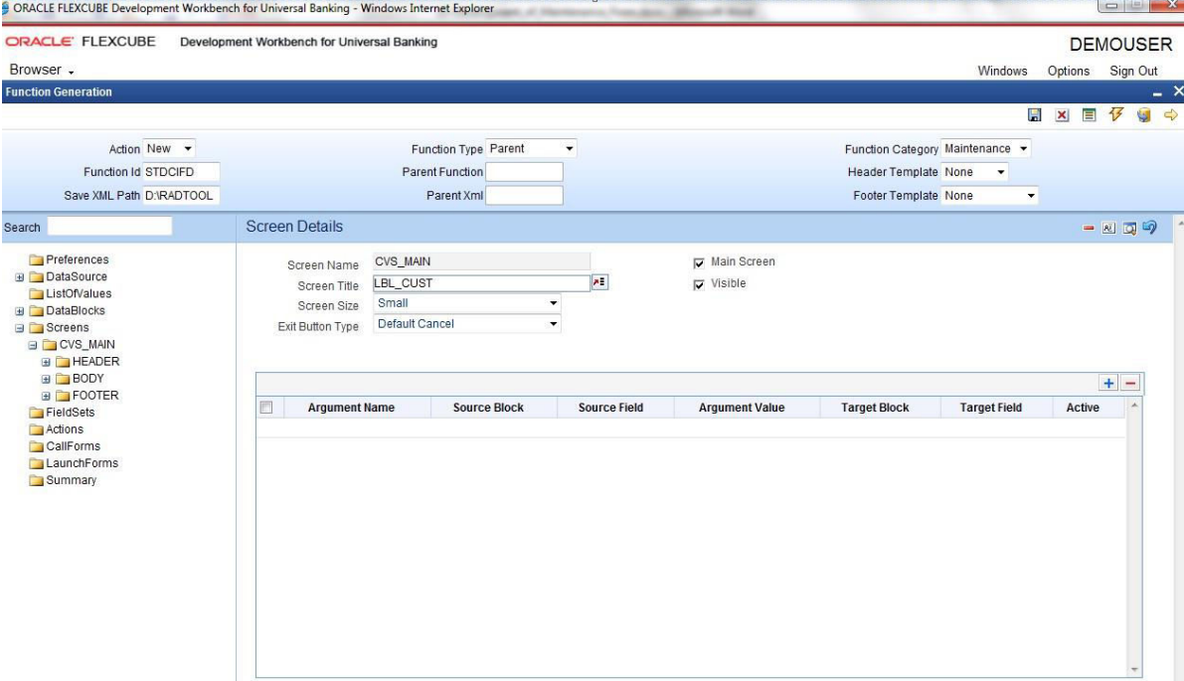Screen dimensions: 1184x681
Task: Open the Header Template dropdown
Action: (975, 172)
